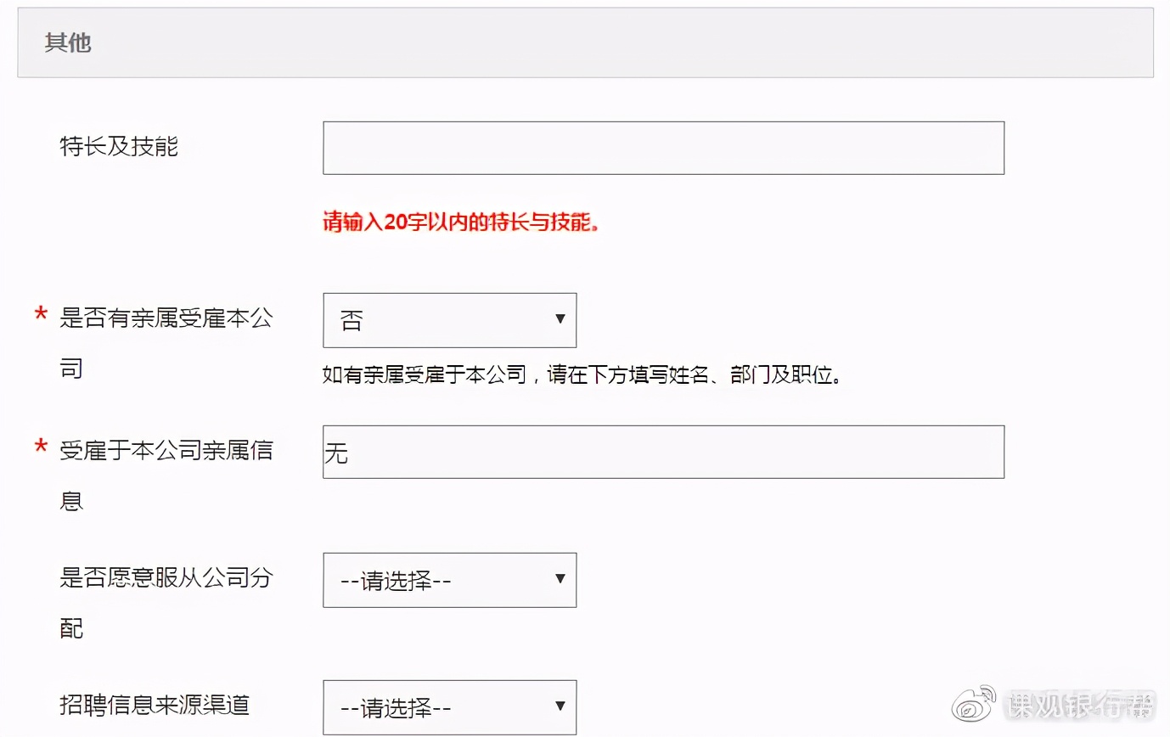The height and width of the screenshot is (737, 1170).
Task: Open the 招聘信息来源渠道 dropdown menu
Action: click(x=450, y=706)
